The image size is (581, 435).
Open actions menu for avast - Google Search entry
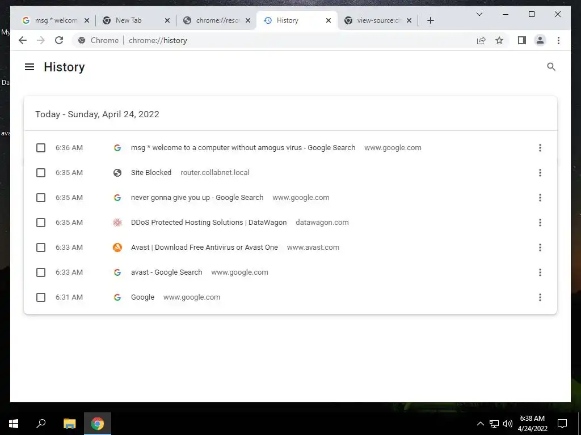coord(540,272)
